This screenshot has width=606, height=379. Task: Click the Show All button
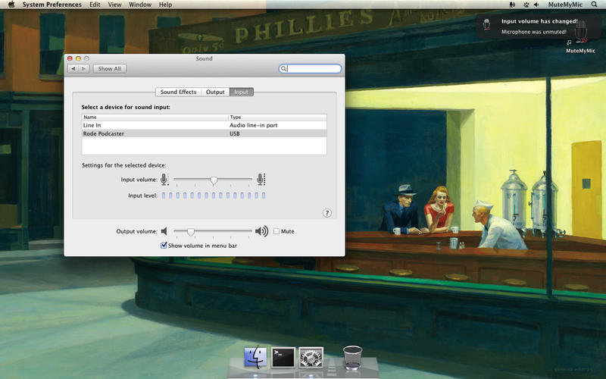coord(110,68)
